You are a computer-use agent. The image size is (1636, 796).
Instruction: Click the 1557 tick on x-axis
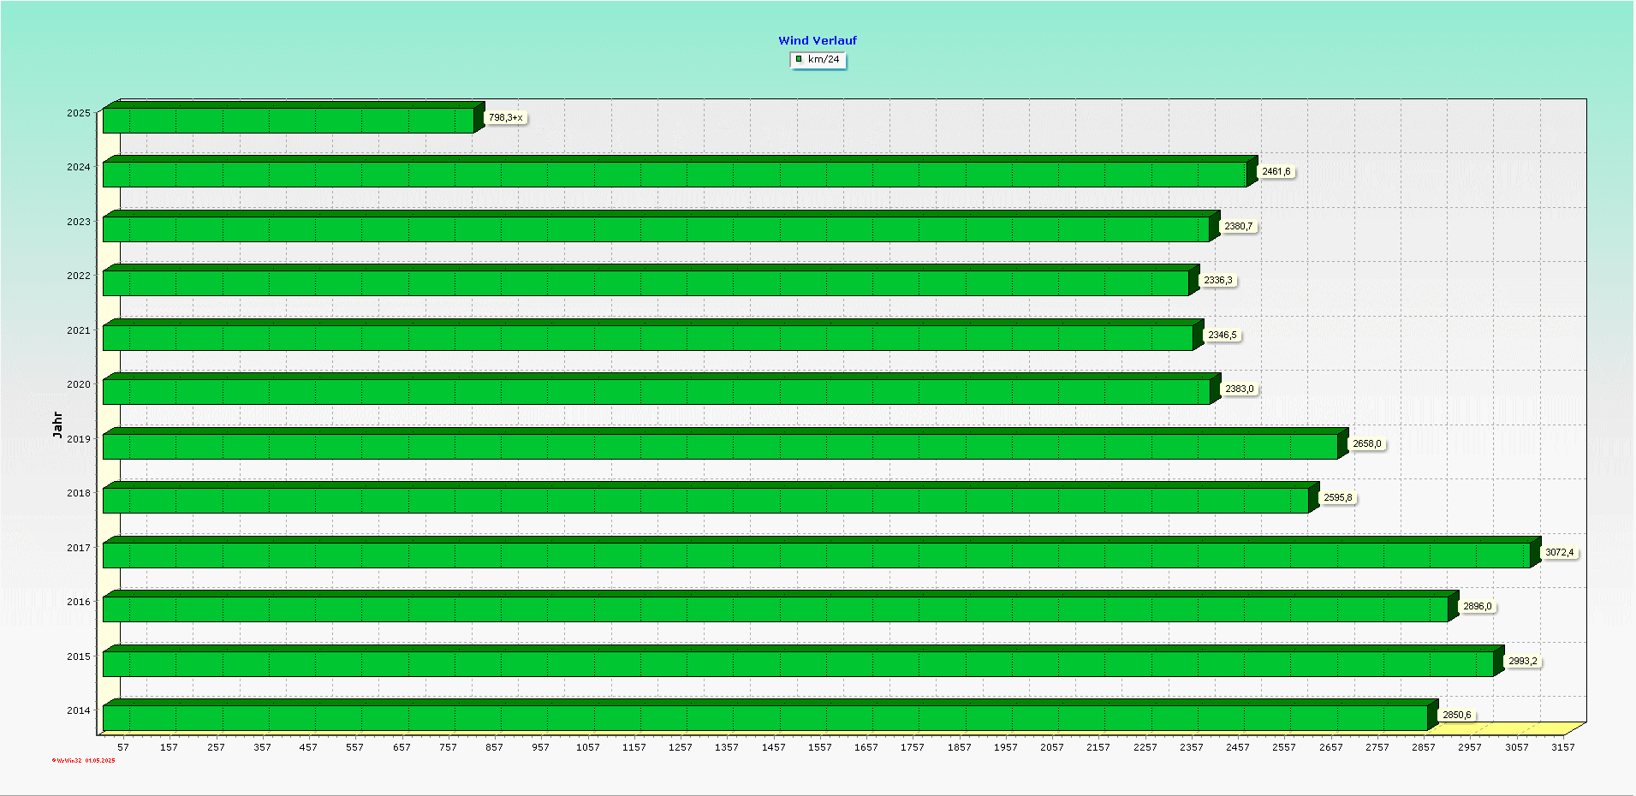820,747
